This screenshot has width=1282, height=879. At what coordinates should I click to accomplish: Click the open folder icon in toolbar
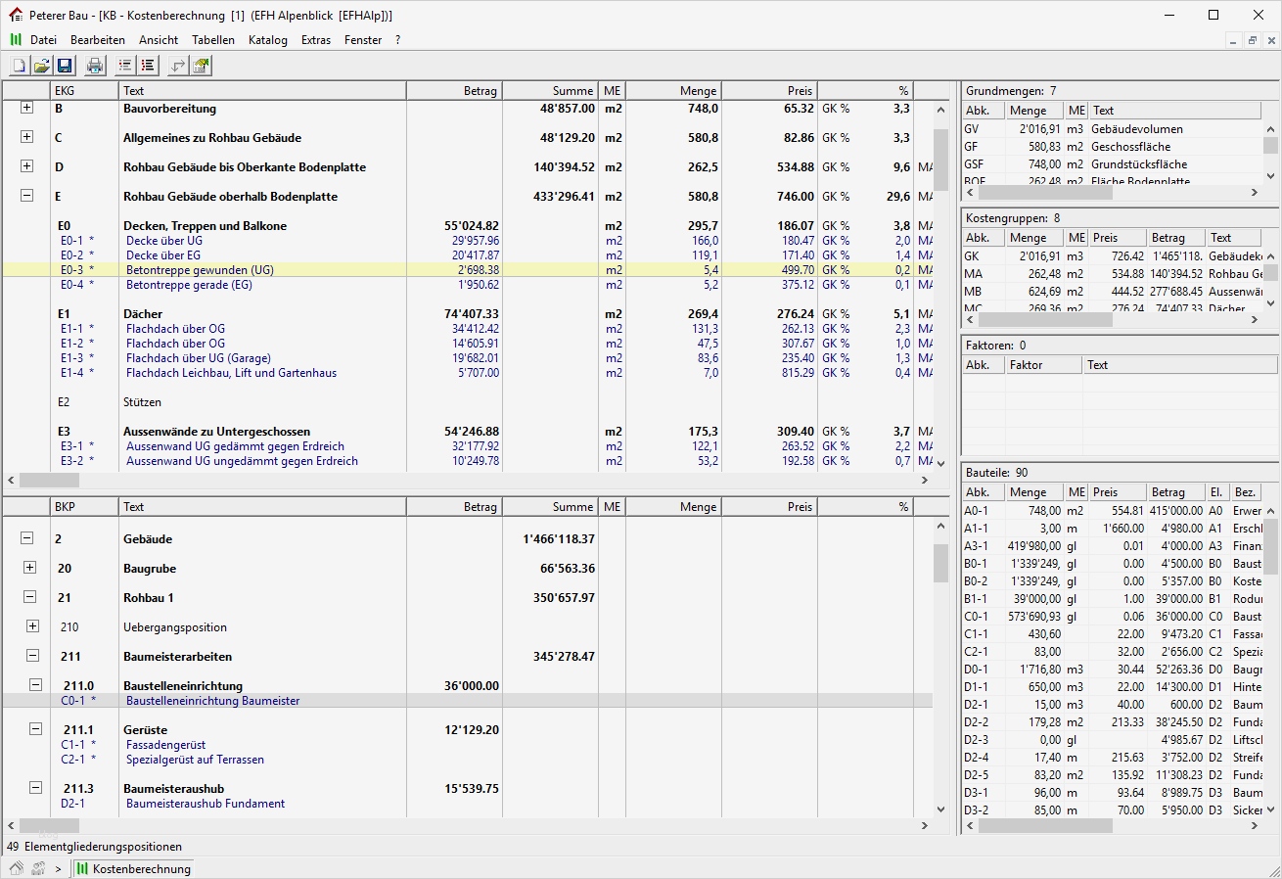(x=42, y=66)
